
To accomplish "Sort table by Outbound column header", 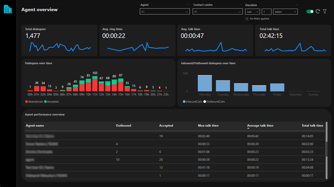I will [124, 125].
